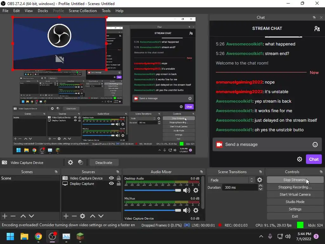Float the Chat dock window
Screen dimensions: 325x244
point(314,17)
